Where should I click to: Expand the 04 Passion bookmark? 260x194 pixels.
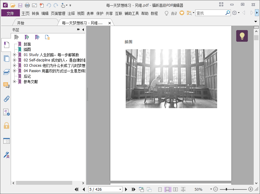point(15,71)
